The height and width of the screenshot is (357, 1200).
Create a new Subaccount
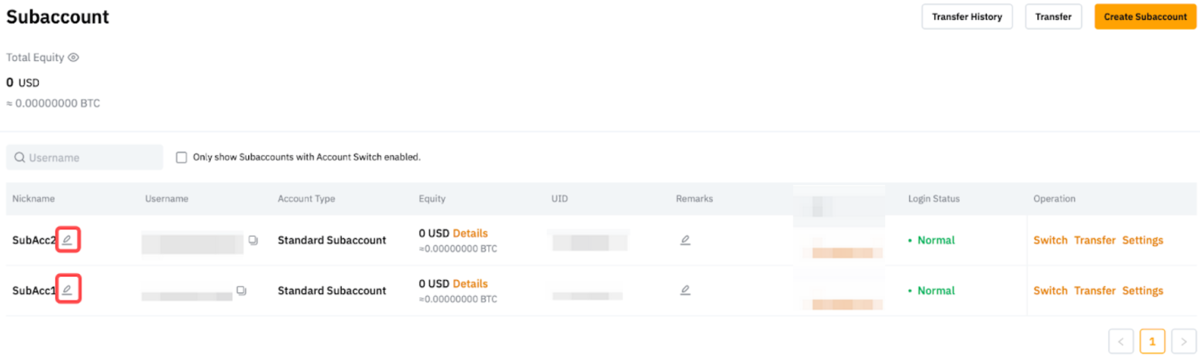click(1145, 17)
